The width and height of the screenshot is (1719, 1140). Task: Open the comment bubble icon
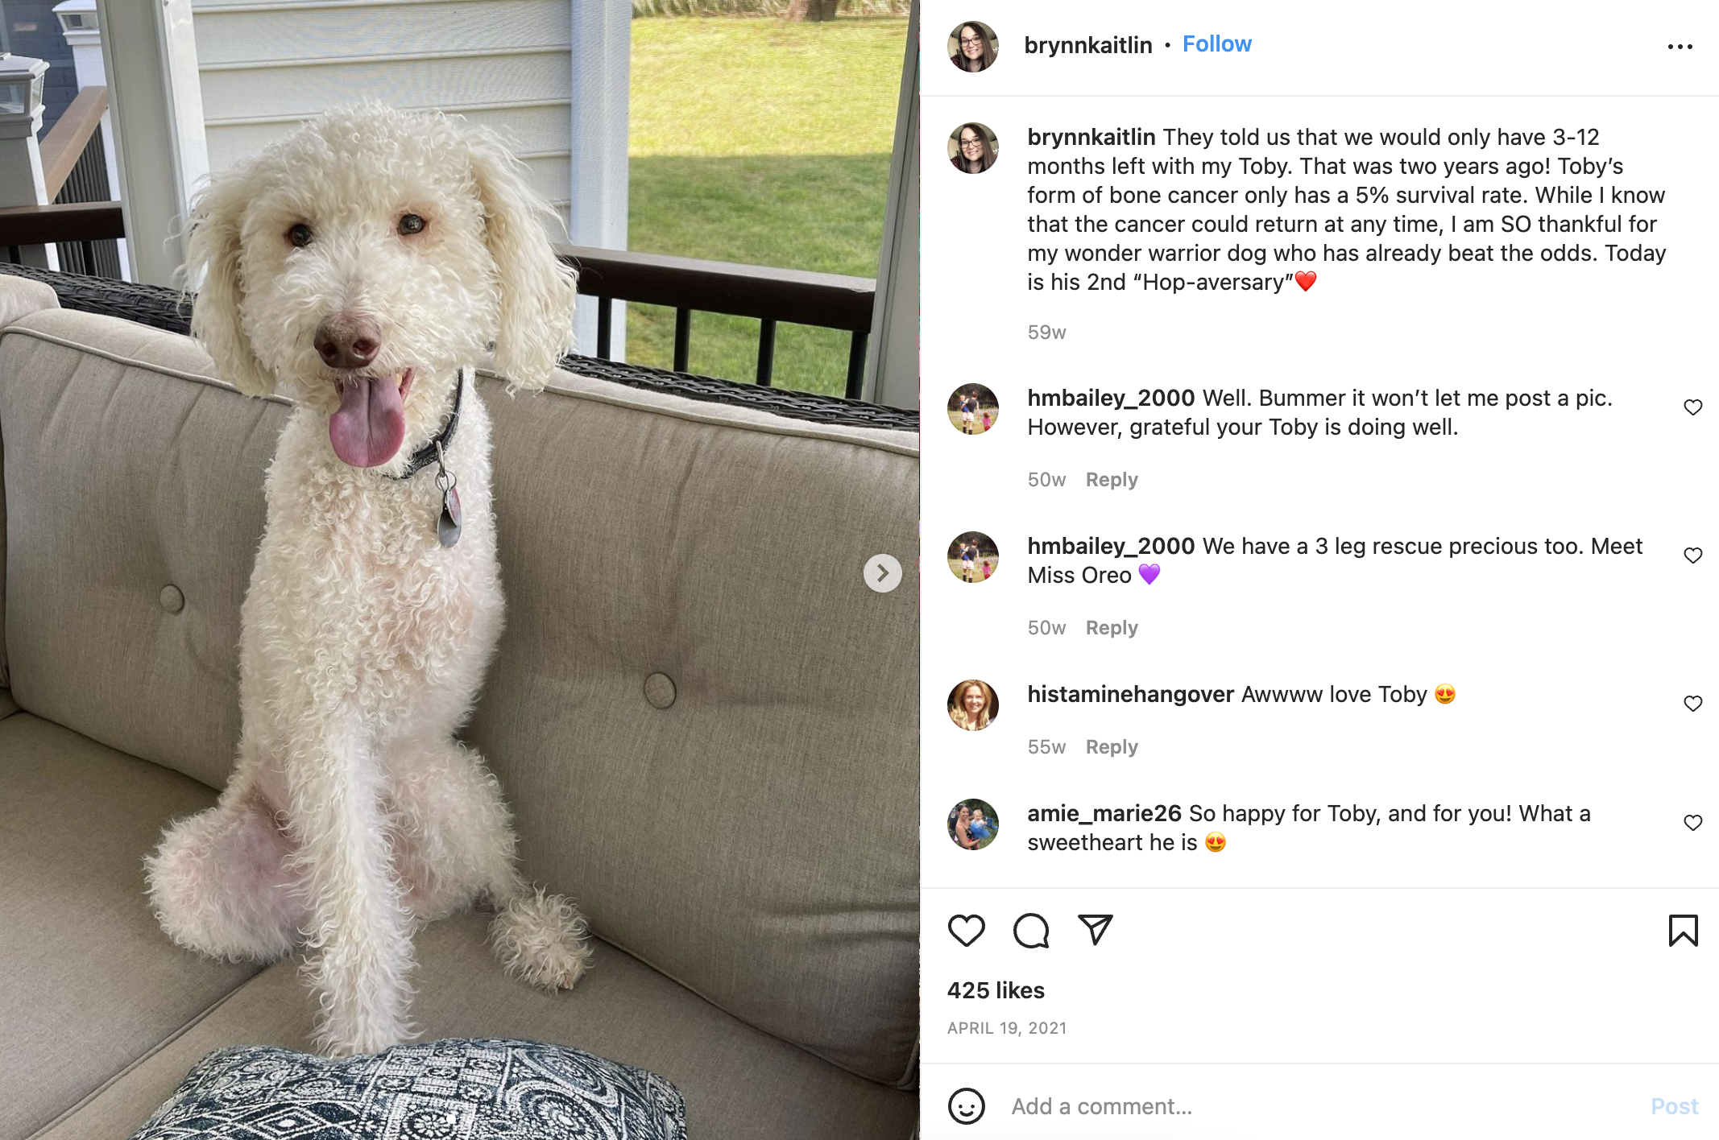[x=1031, y=931]
